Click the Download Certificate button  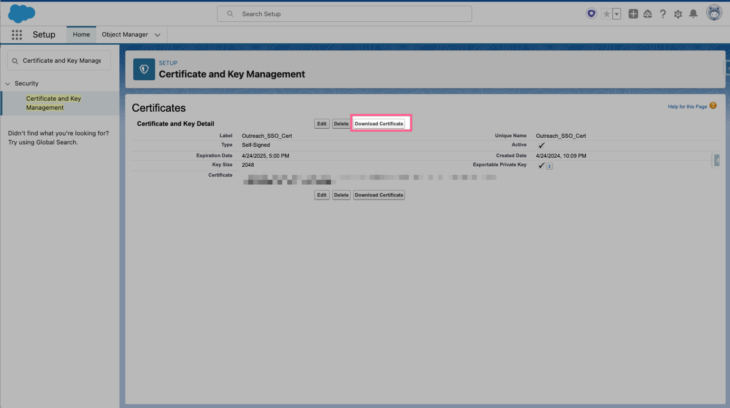click(x=379, y=123)
